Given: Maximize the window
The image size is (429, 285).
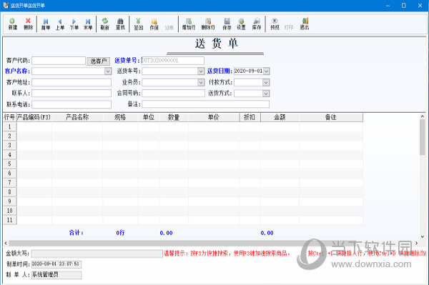Looking at the screenshot, I should (404, 6).
